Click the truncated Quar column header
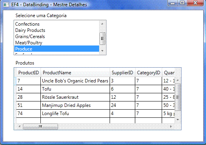The height and width of the screenshot is (145, 206). (169, 72)
